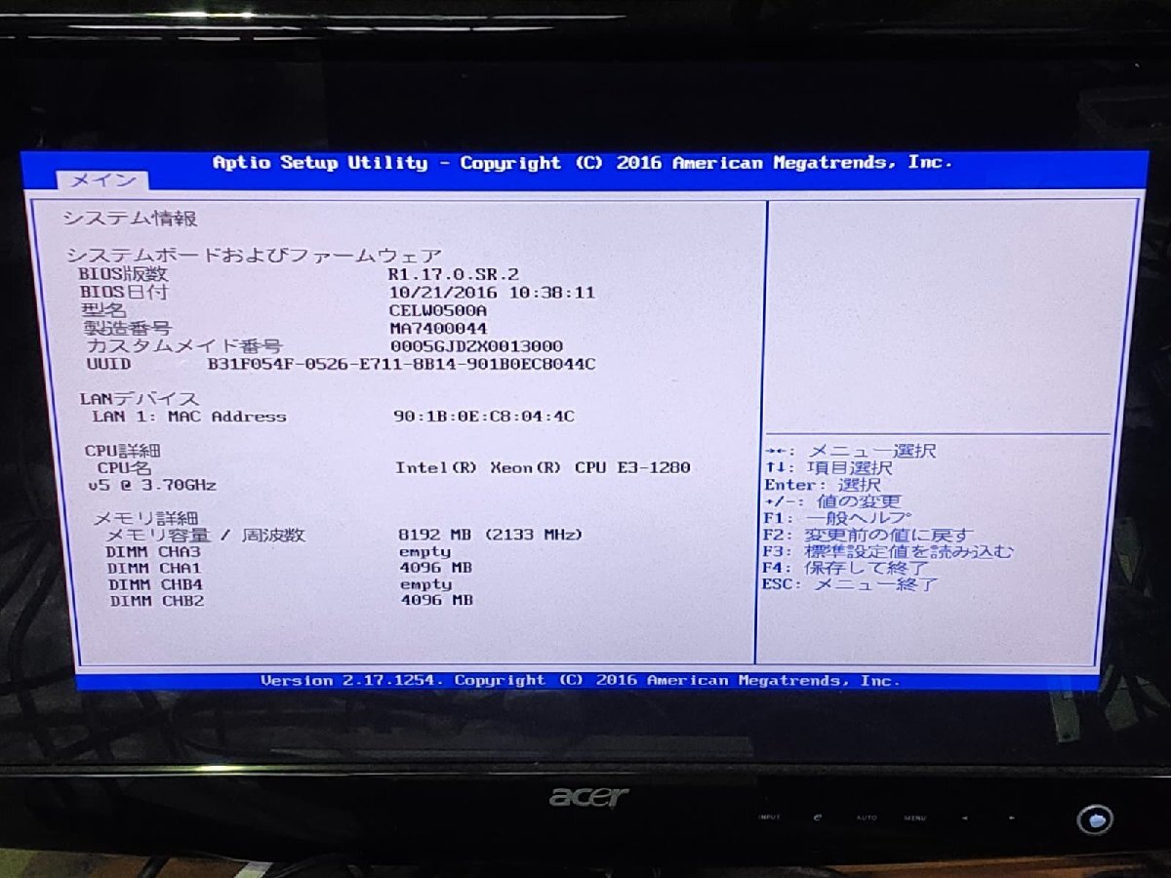
Task: Click the BIOS版数 label
Action: [x=123, y=275]
